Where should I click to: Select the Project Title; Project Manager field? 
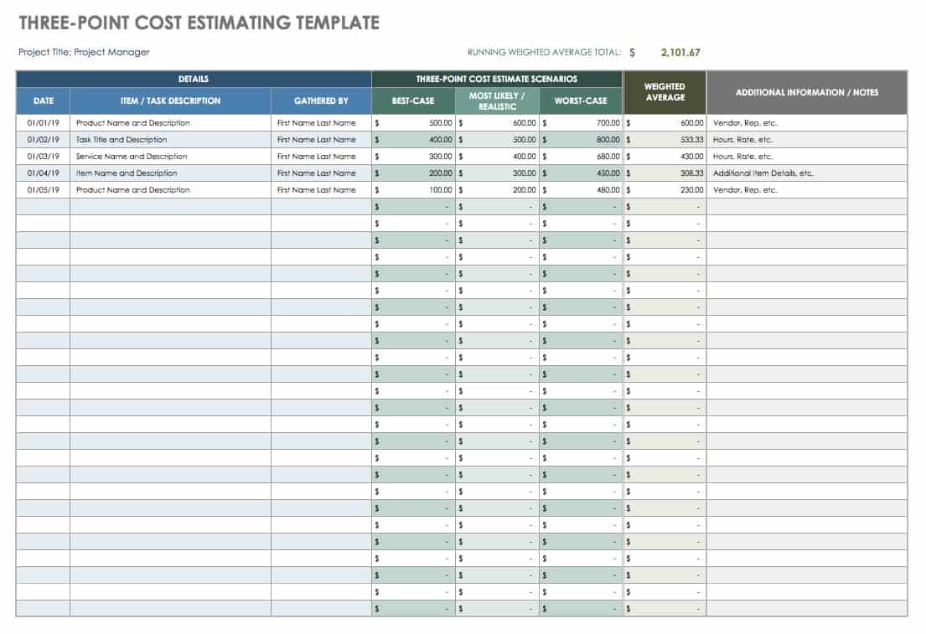(x=83, y=52)
